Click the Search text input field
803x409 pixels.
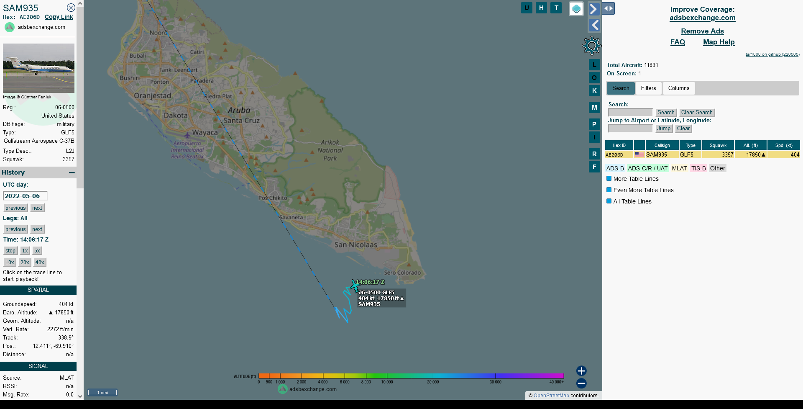pyautogui.click(x=630, y=112)
